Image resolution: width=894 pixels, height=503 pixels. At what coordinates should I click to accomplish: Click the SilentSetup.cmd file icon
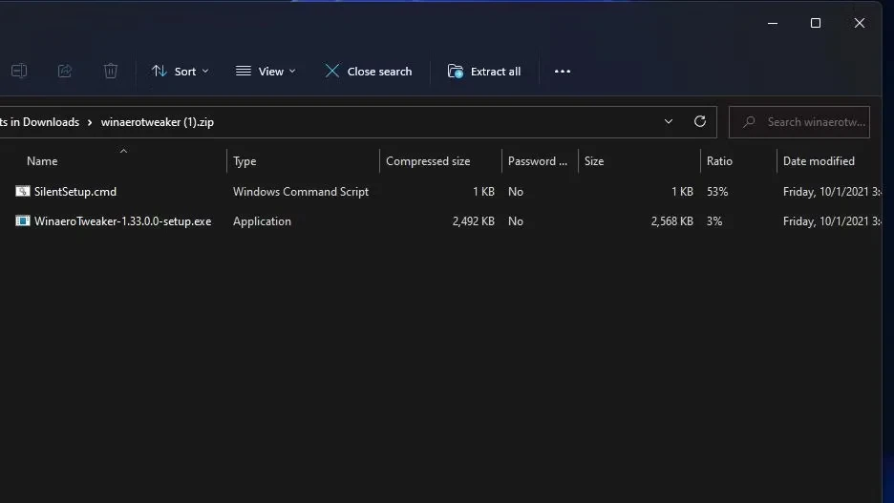coord(22,191)
